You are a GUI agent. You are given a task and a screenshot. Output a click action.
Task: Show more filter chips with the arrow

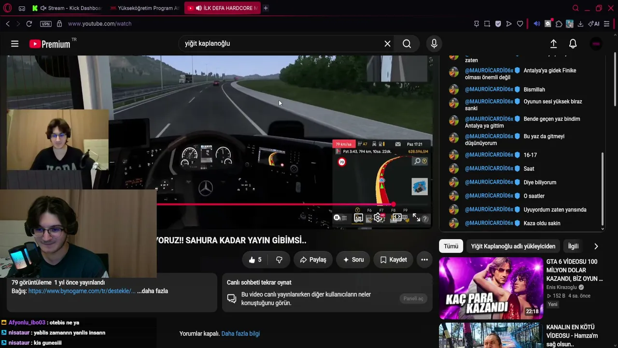[596, 246]
